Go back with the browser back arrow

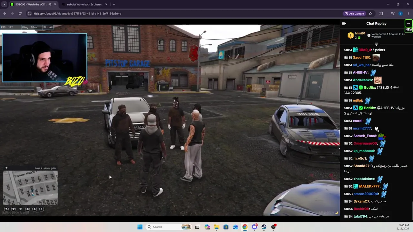(5, 14)
